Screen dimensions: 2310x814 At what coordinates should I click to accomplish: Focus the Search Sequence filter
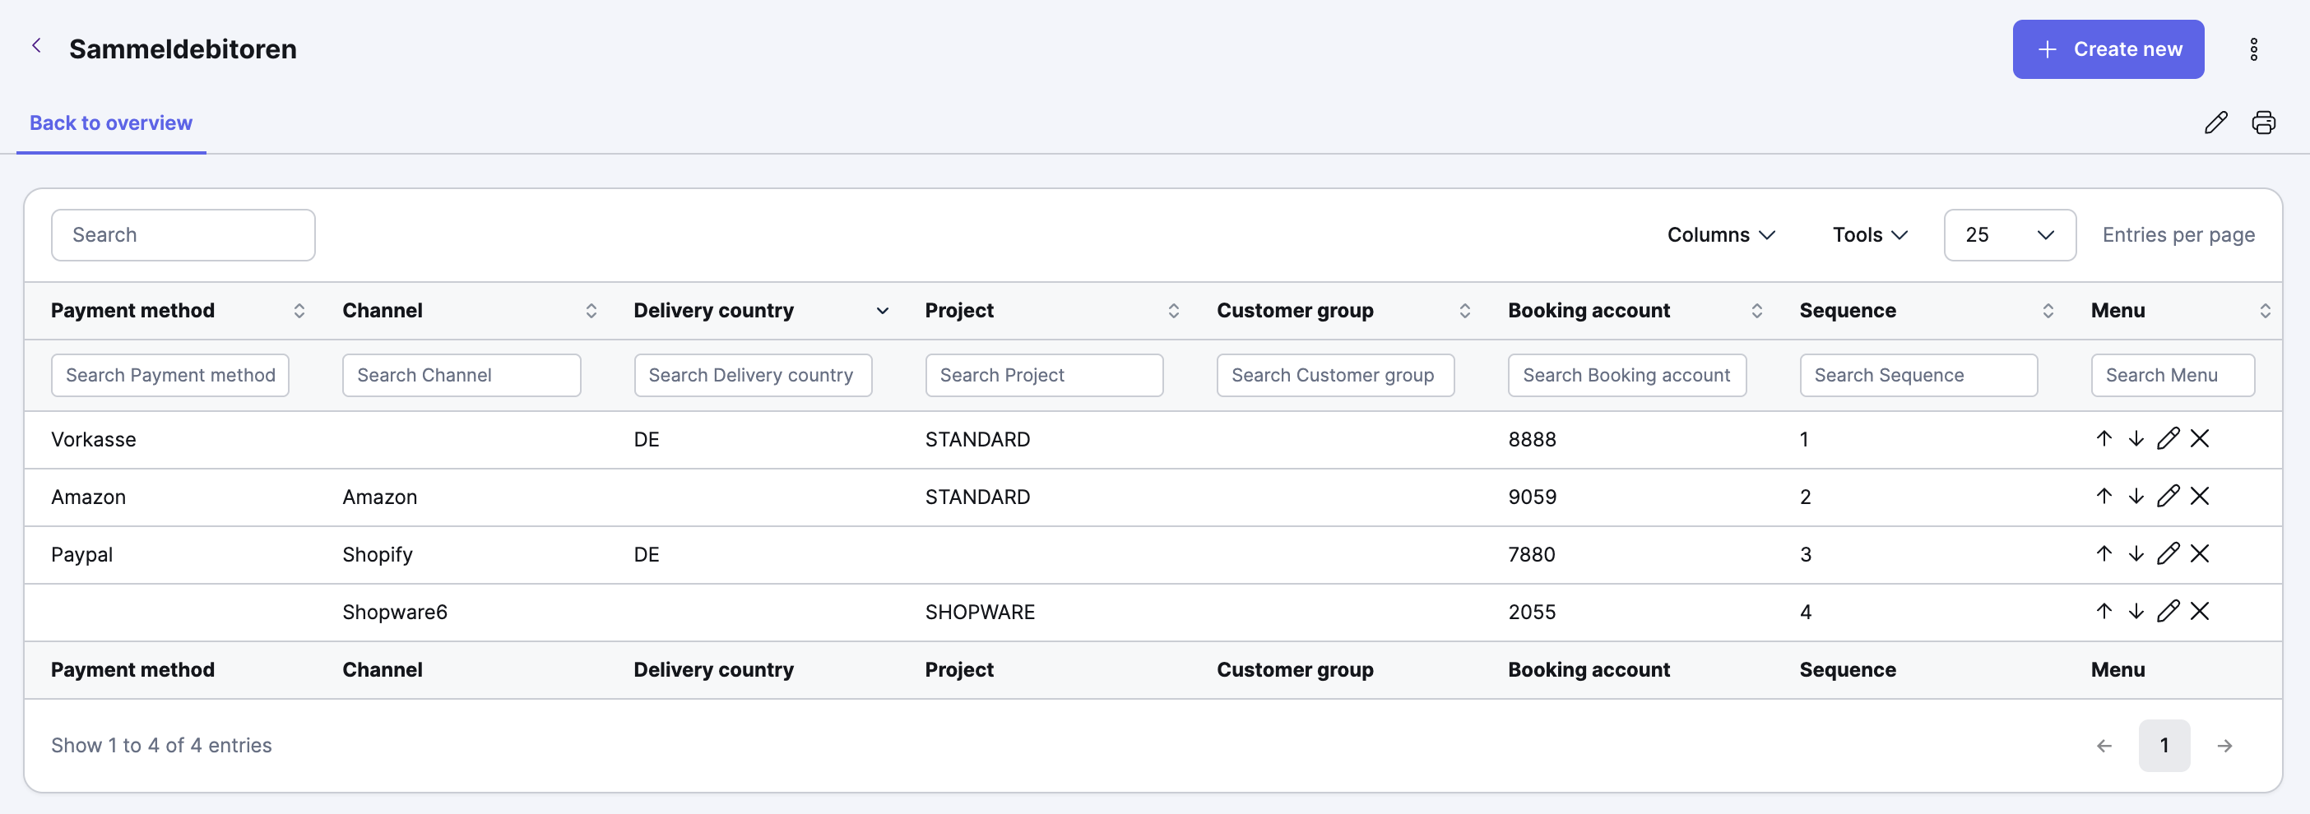point(1919,376)
